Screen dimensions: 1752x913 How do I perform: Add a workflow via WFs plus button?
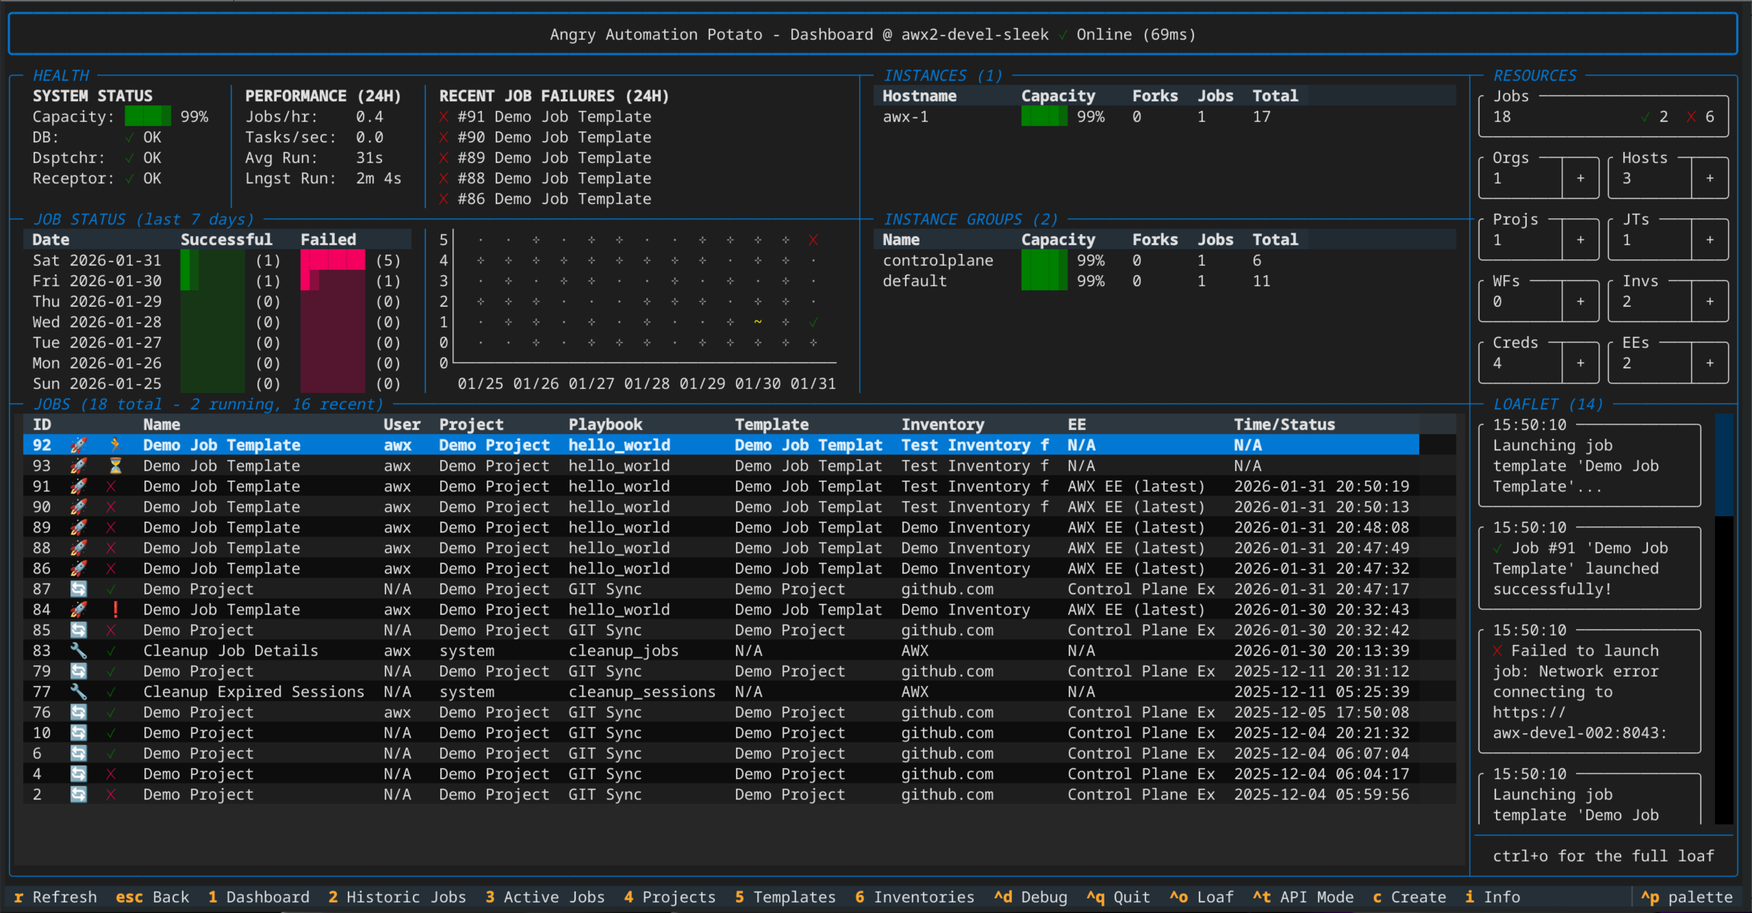tap(1580, 301)
